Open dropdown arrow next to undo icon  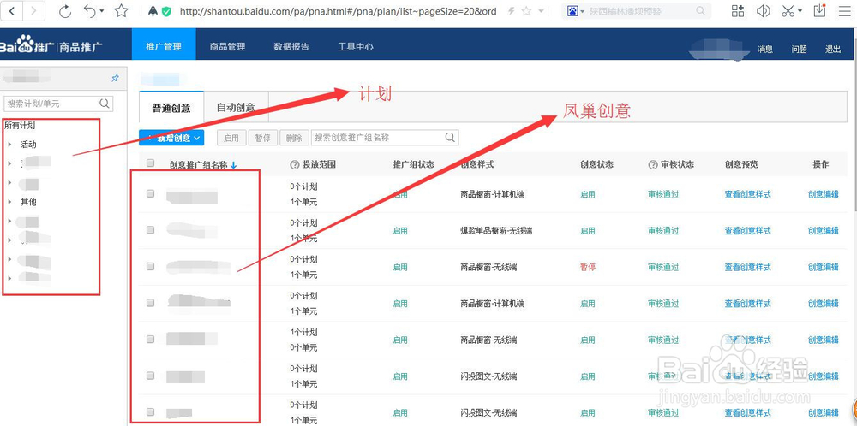(102, 11)
